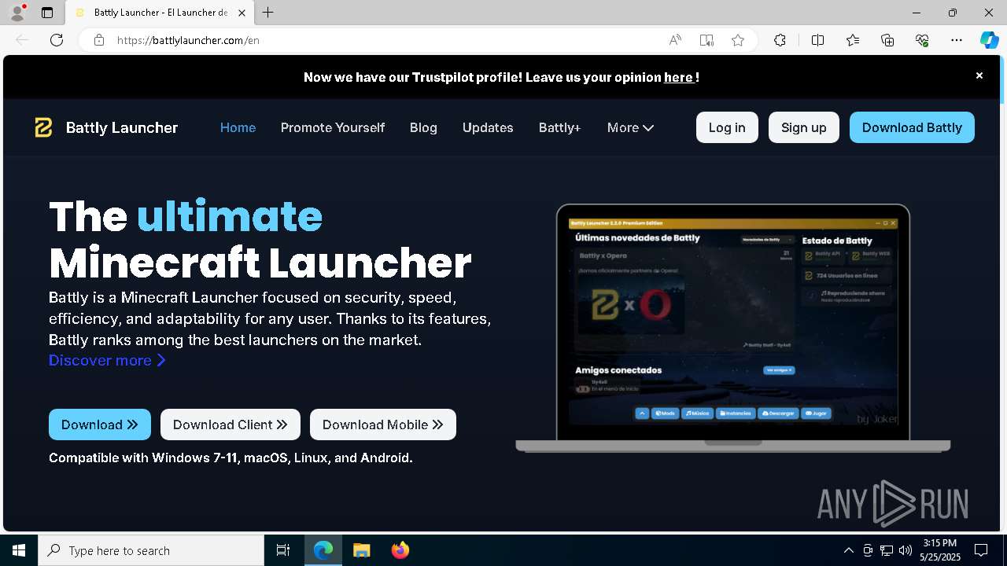Click the Sign up button
The width and height of the screenshot is (1007, 566).
pos(803,127)
